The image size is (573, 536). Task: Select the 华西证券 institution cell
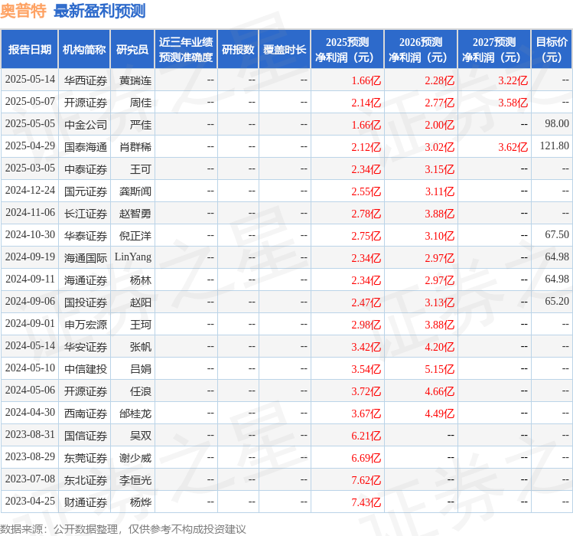pos(86,80)
